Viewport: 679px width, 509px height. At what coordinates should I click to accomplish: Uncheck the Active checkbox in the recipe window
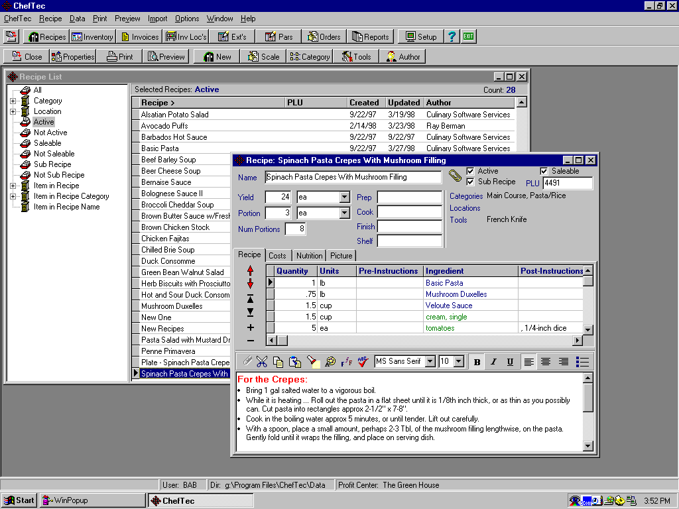click(x=470, y=172)
